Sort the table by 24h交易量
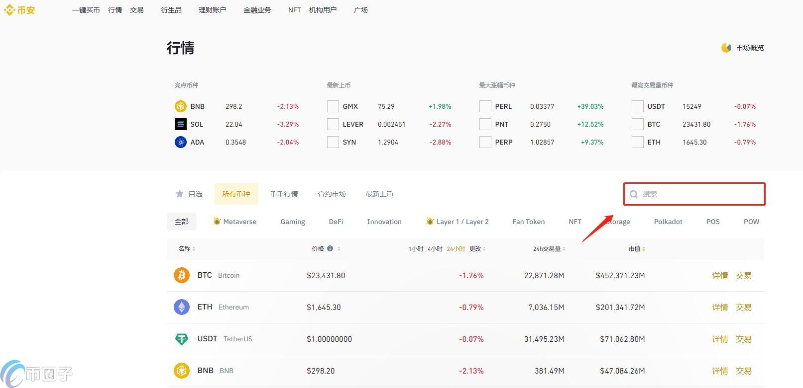Screen dimensions: 803x388 549,248
